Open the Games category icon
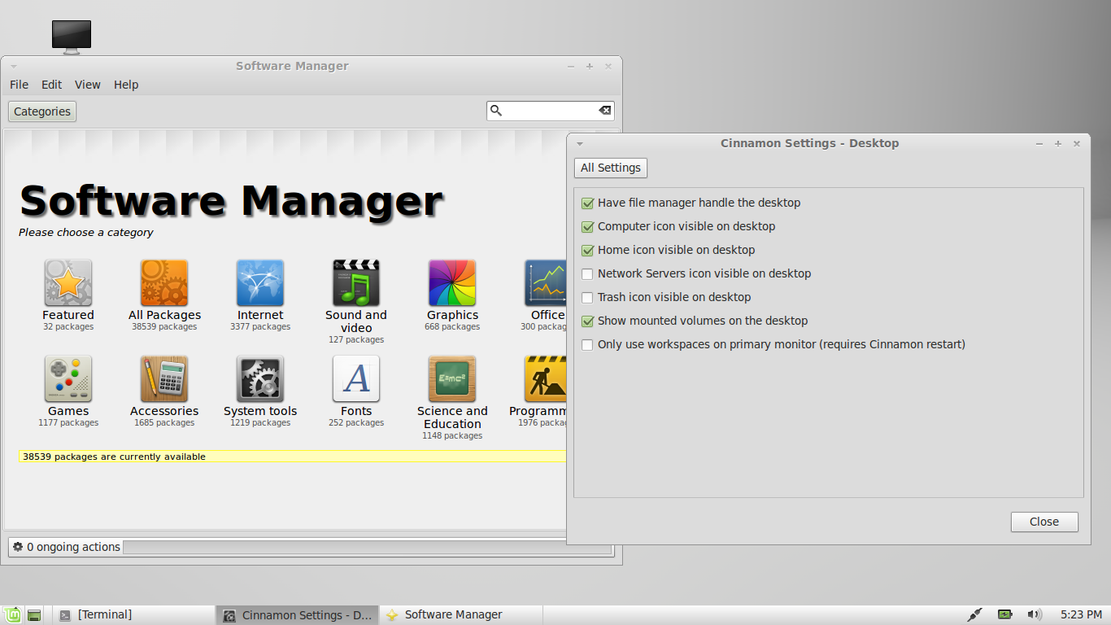Viewport: 1111px width, 625px height. click(x=68, y=379)
